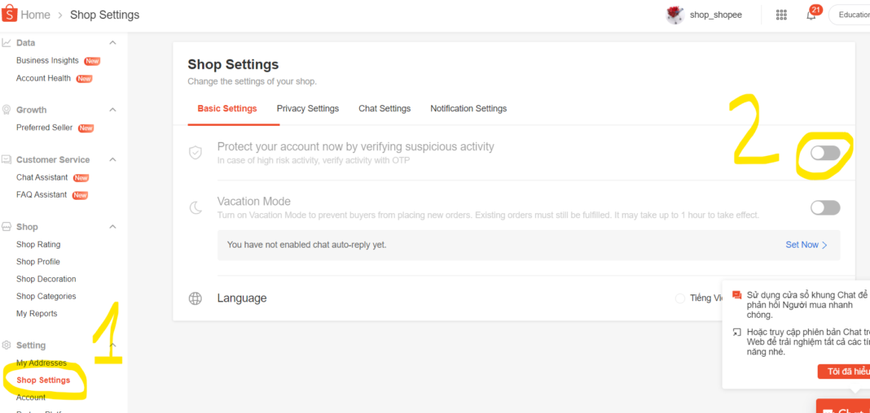Click Set Now for chat auto-reply
Viewport: 870px width, 413px height.
[x=806, y=245]
